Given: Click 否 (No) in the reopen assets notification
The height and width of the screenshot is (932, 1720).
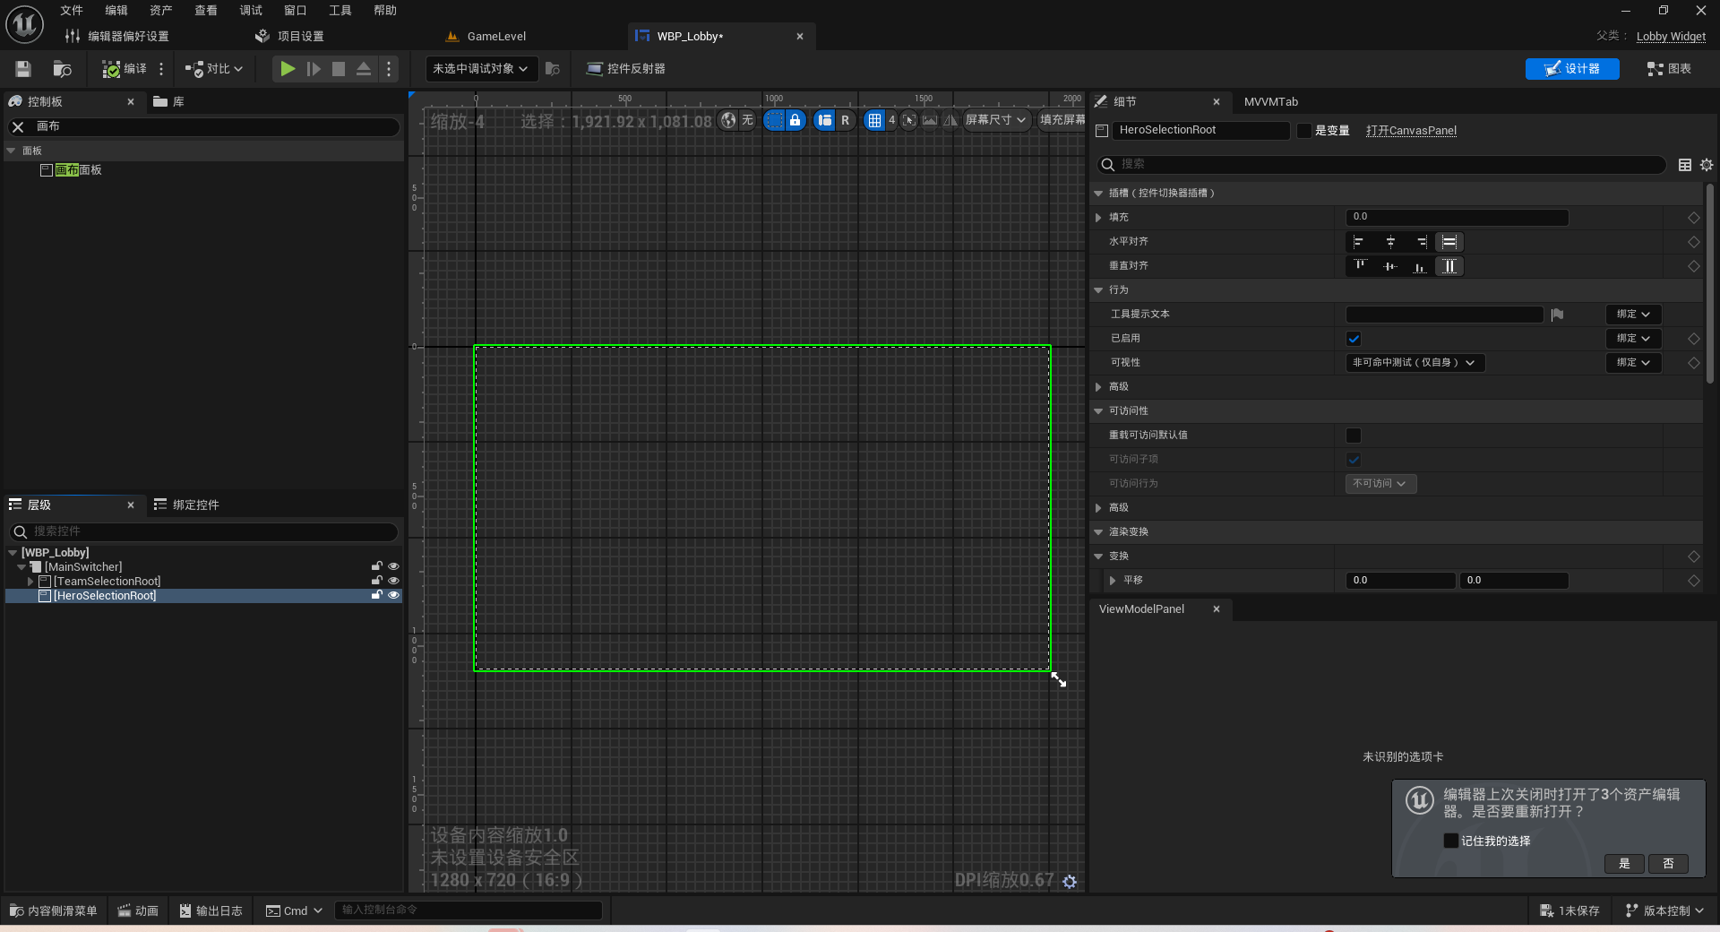Looking at the screenshot, I should (1668, 864).
